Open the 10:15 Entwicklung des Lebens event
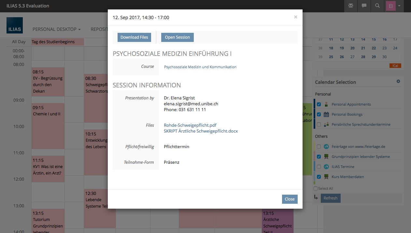 point(96,152)
